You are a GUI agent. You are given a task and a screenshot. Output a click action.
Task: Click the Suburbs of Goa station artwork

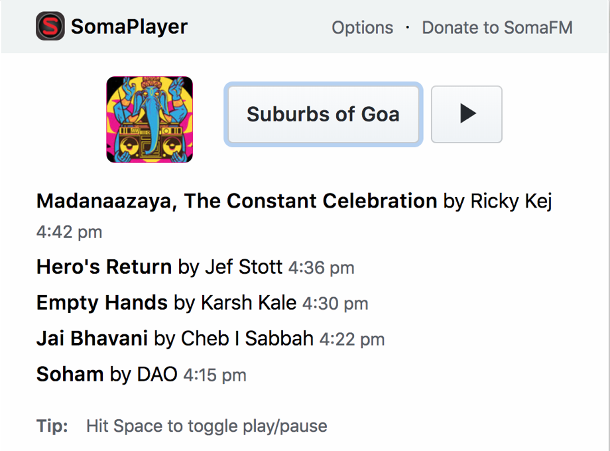pos(150,119)
